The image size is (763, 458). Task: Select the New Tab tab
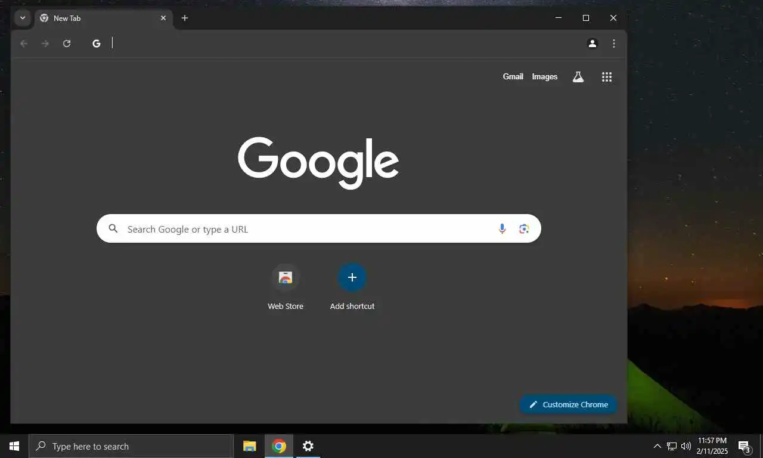pyautogui.click(x=104, y=18)
